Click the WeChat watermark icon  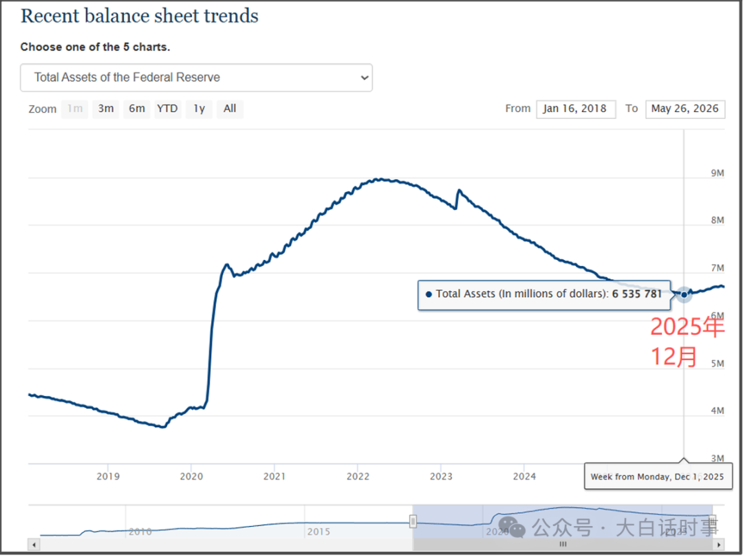[x=512, y=526]
